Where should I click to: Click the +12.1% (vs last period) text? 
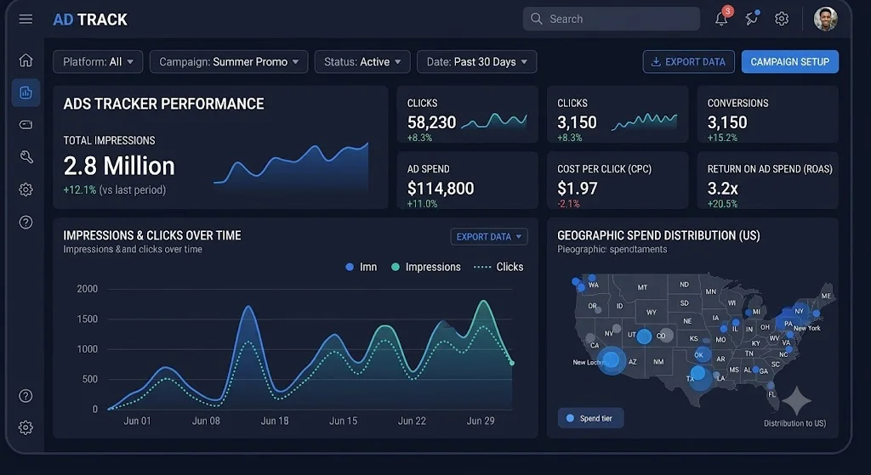115,189
